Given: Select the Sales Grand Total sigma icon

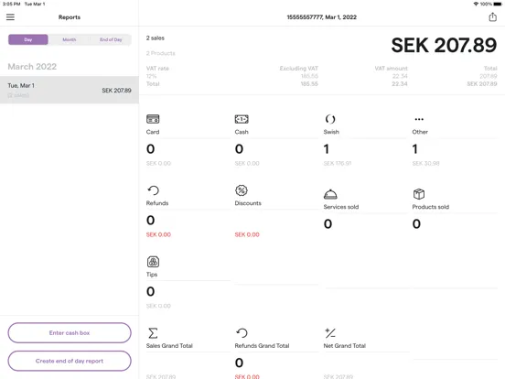Looking at the screenshot, I should pos(153,333).
